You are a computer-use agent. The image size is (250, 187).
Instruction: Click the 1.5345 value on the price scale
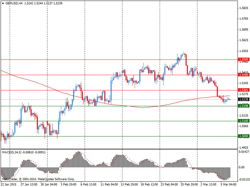244,83
